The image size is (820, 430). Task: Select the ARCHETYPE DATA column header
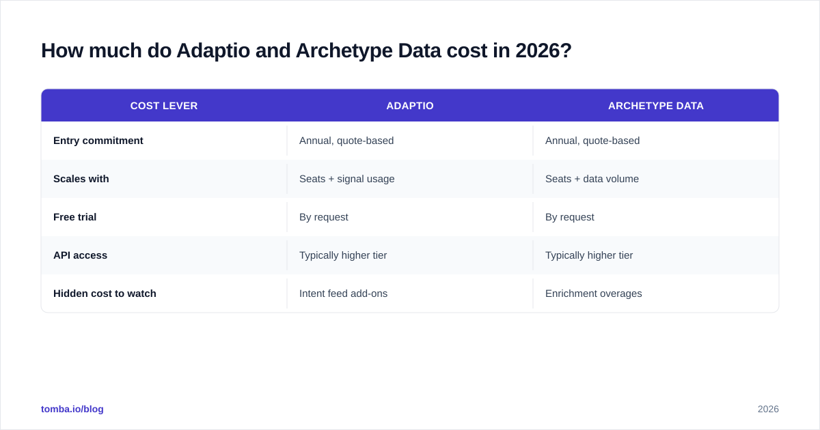(x=656, y=106)
